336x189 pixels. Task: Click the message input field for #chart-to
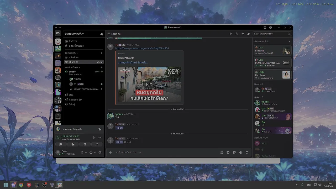pos(167,153)
